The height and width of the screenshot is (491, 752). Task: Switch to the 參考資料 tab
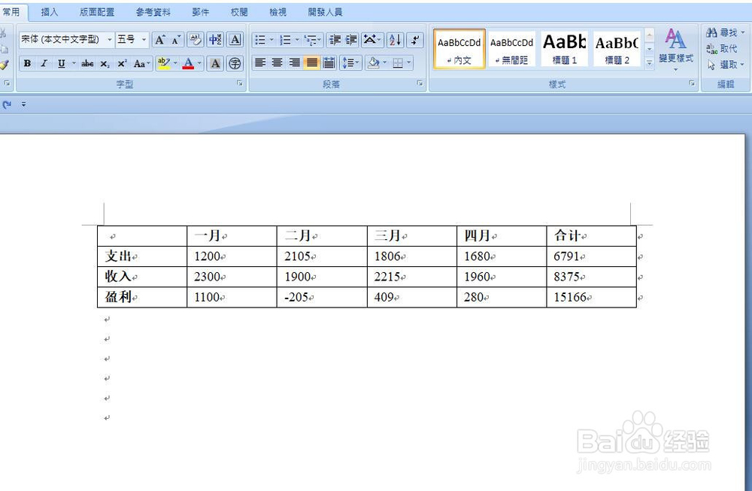pyautogui.click(x=153, y=12)
